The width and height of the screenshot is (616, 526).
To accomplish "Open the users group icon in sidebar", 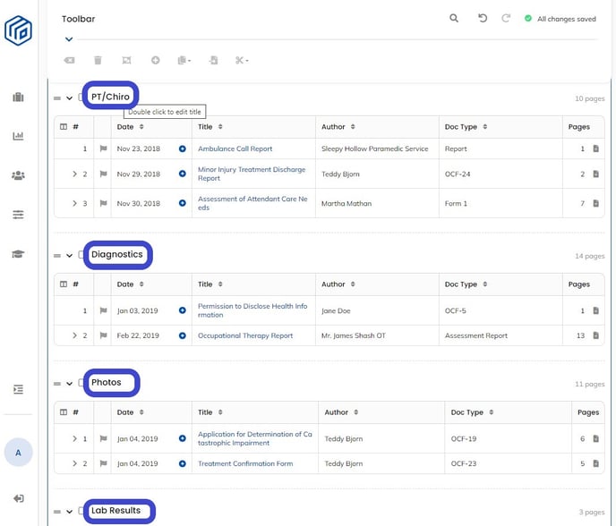I will pos(18,175).
